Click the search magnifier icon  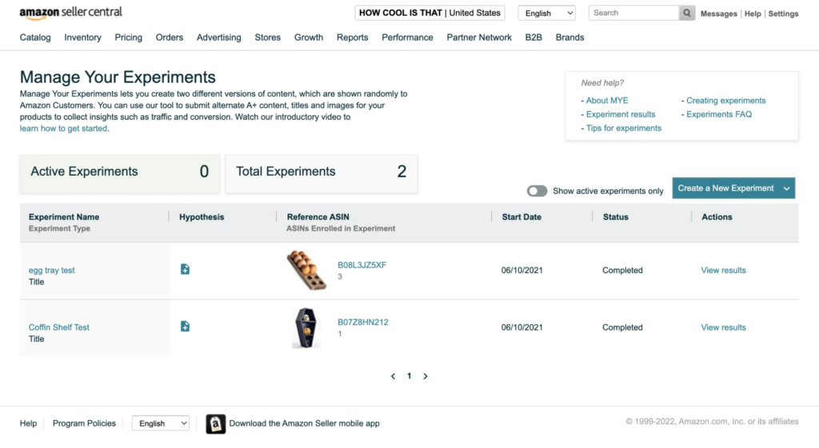(687, 14)
